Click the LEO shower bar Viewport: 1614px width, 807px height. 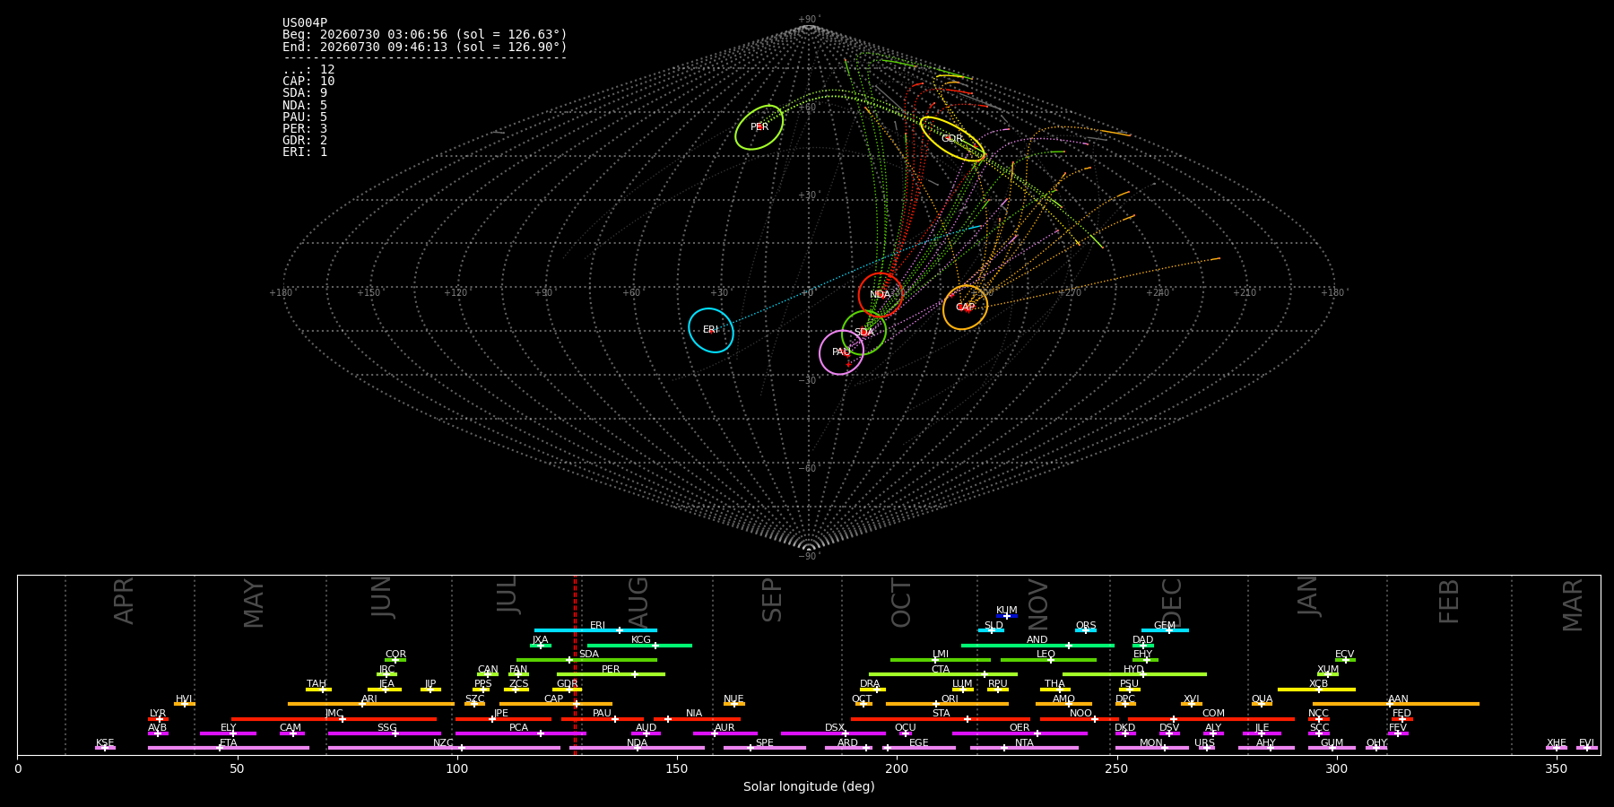pyautogui.click(x=1048, y=660)
